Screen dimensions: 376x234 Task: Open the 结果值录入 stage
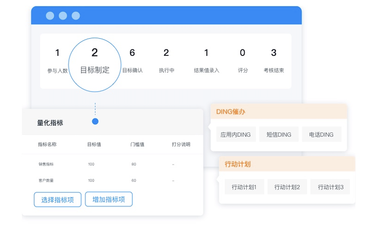(206, 61)
